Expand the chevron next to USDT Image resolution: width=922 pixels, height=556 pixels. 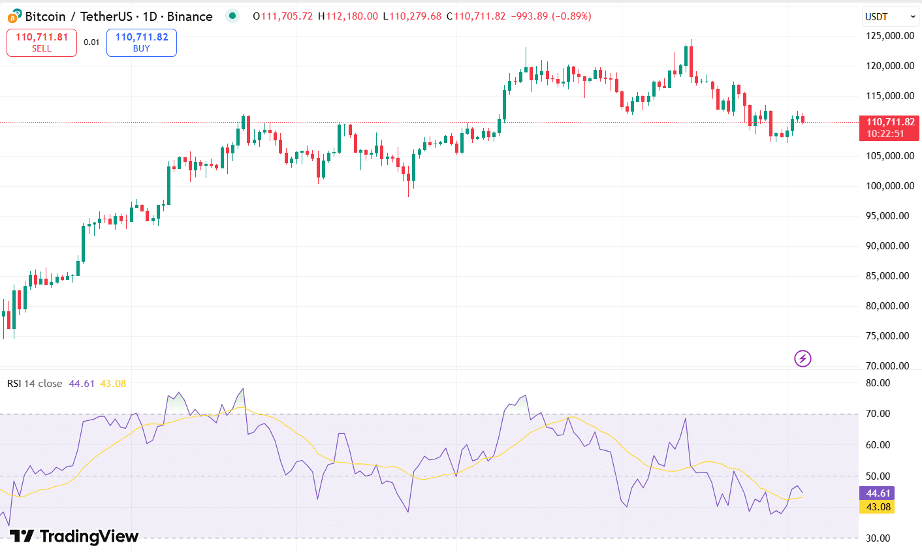pos(914,16)
